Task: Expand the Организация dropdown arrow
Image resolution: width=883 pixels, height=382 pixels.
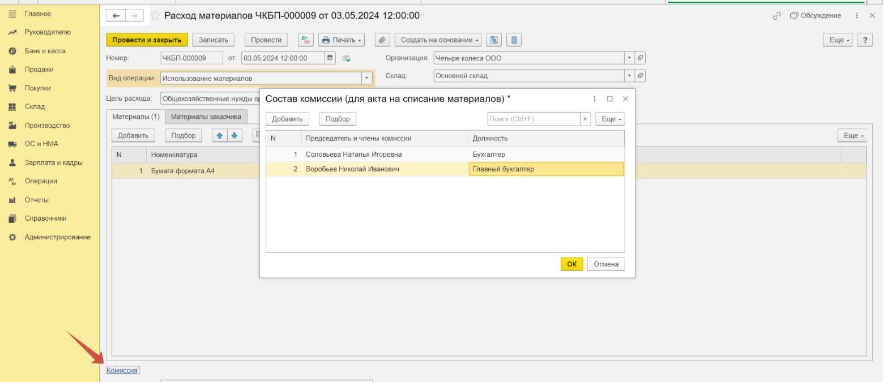Action: (x=630, y=58)
